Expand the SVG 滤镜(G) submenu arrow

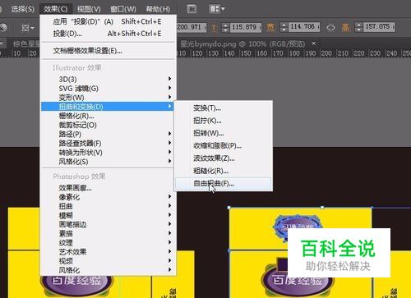170,88
